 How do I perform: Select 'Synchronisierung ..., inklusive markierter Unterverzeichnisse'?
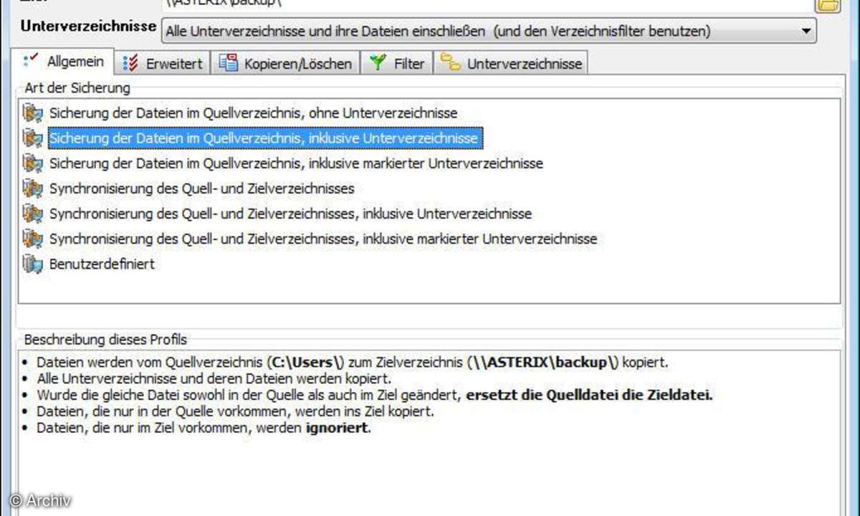coord(322,239)
